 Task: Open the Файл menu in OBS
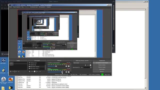(10, 7)
